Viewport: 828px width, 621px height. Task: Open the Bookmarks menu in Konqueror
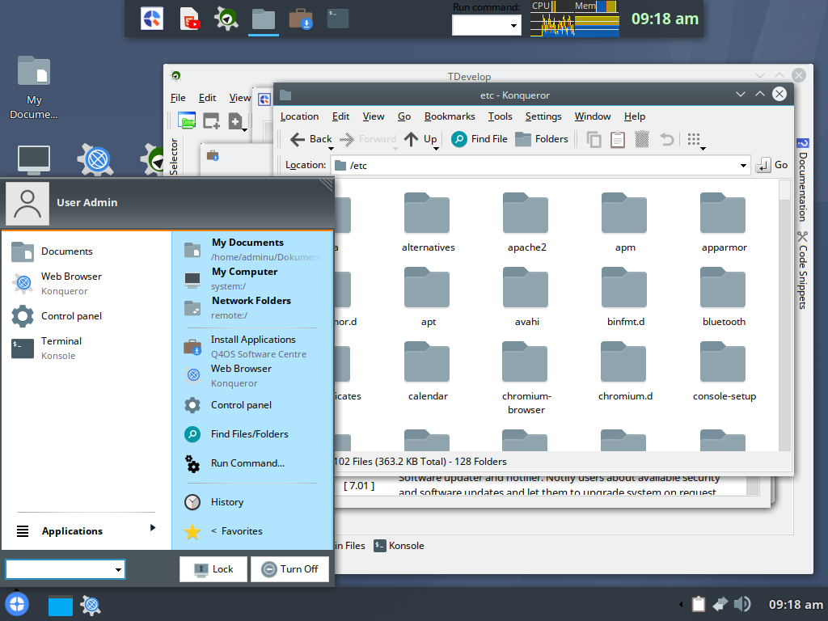450,116
